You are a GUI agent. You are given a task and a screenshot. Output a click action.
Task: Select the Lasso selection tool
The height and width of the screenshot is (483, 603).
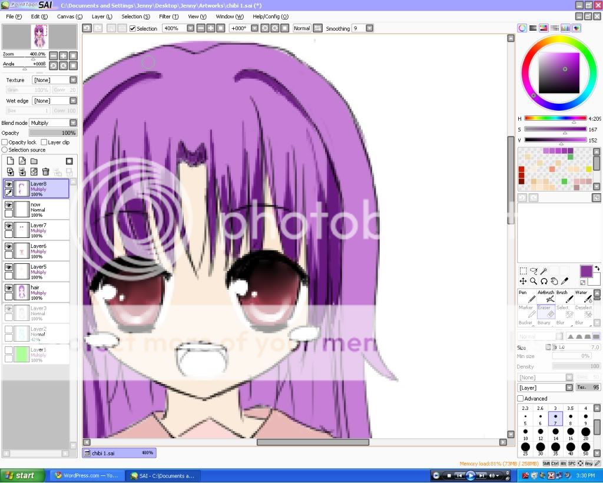534,271
